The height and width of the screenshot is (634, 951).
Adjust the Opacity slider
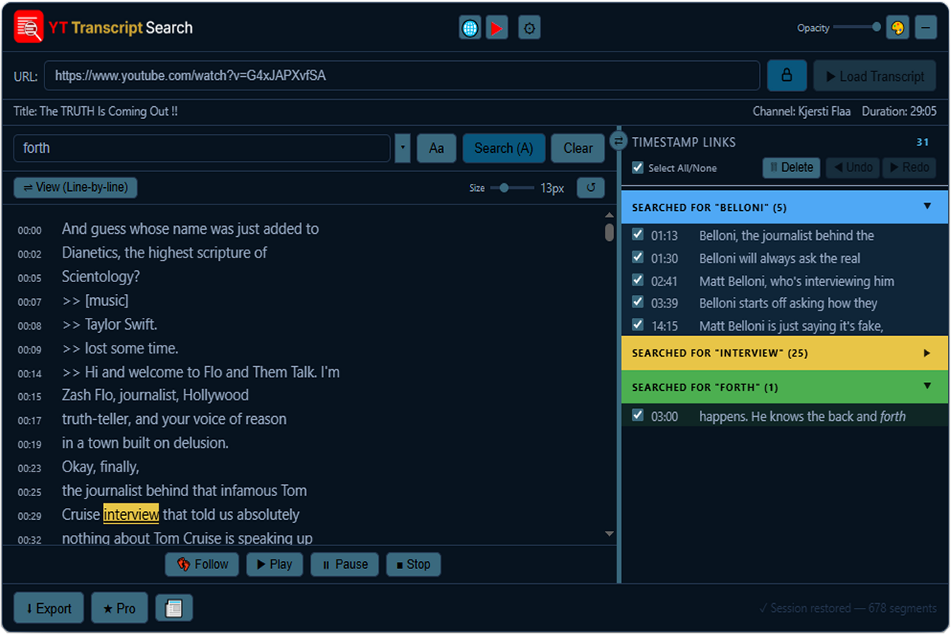856,27
